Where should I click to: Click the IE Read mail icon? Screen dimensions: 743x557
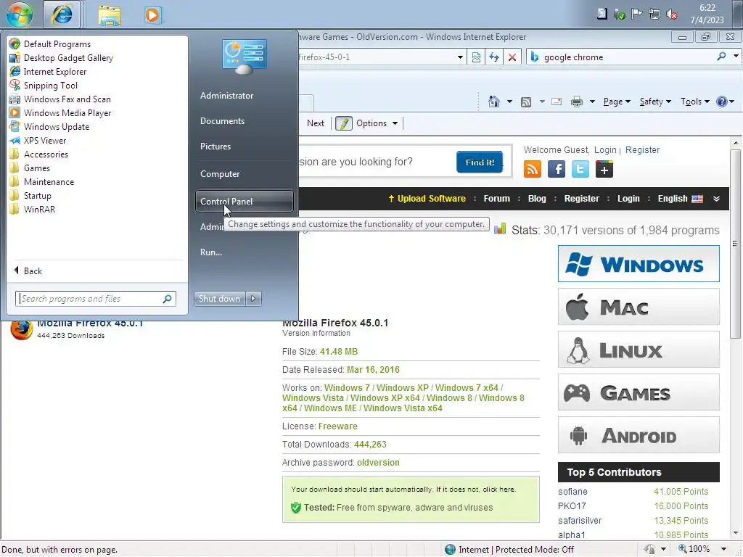(557, 102)
